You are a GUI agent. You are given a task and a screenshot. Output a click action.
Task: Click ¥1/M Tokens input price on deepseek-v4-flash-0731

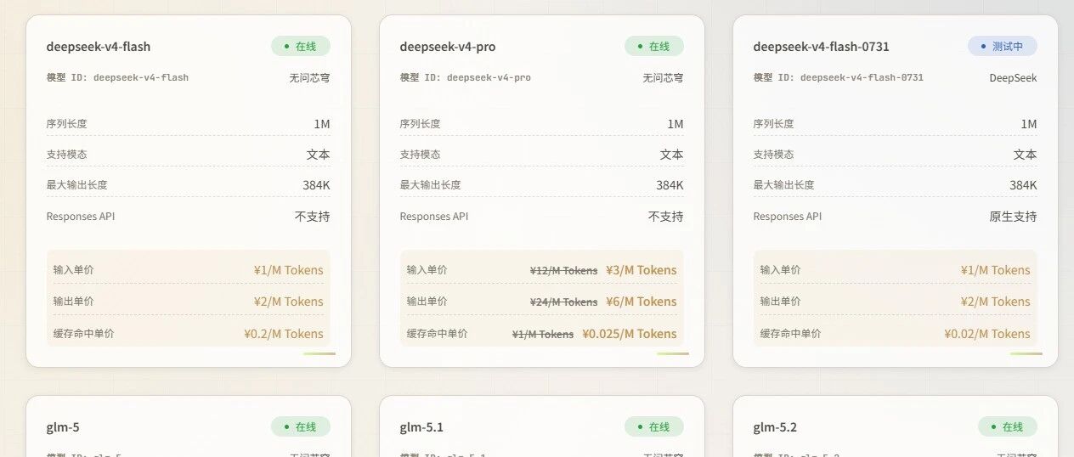coord(996,270)
